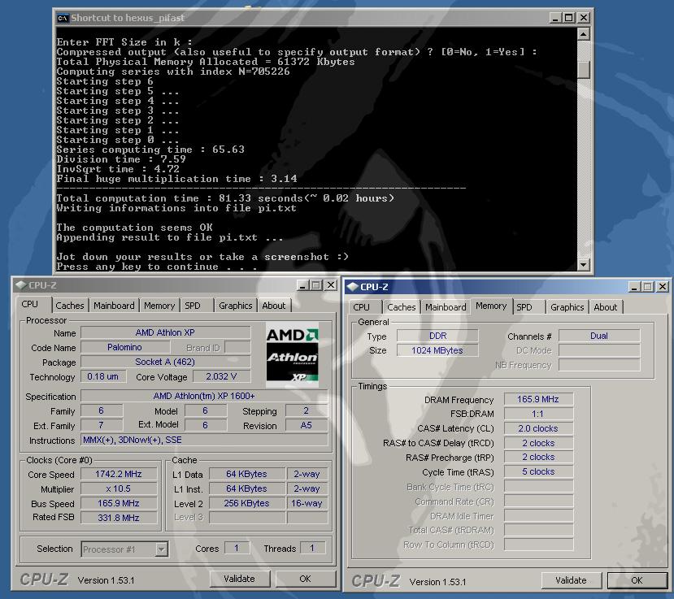This screenshot has height=599, width=674.
Task: Switch to About tab in left CPU-Z window
Action: [x=274, y=306]
